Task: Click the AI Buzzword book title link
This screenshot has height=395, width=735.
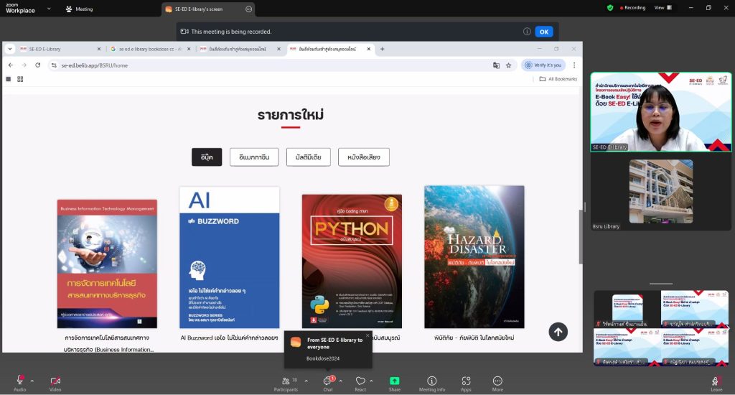Action: (x=229, y=338)
